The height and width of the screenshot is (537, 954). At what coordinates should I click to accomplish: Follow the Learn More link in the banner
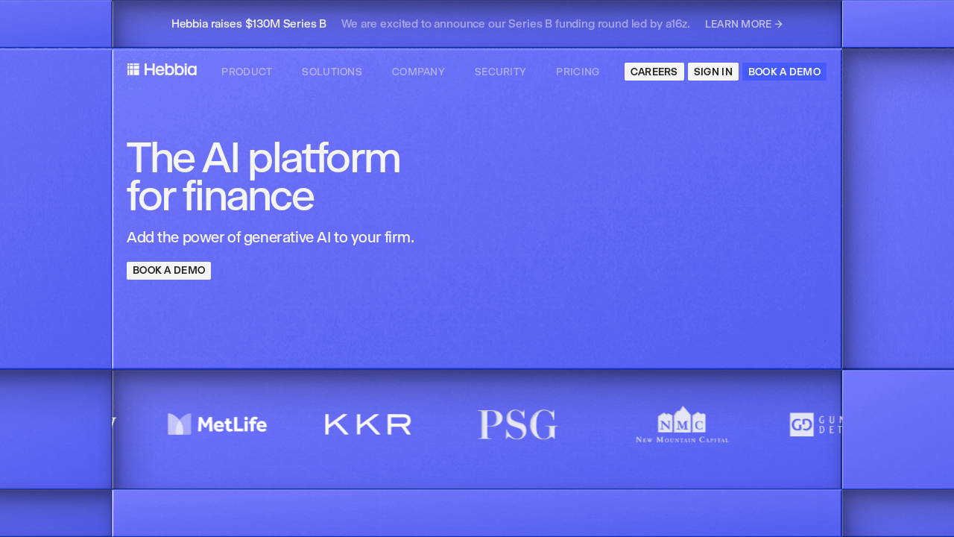tap(743, 24)
